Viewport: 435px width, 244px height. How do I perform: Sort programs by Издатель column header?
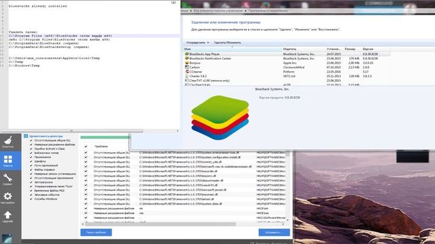click(x=304, y=49)
